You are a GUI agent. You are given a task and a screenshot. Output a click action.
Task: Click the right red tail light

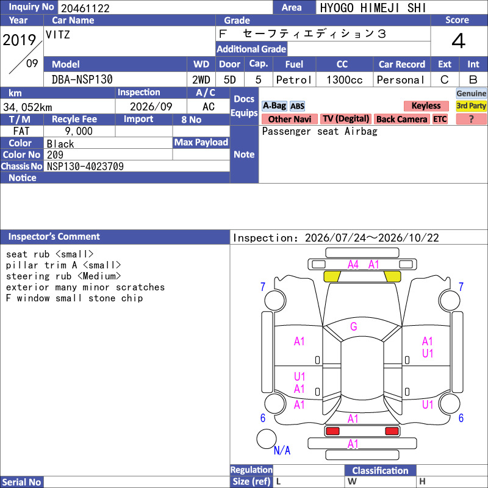point(392,431)
